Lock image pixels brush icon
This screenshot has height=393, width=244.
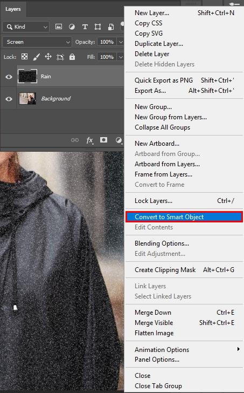36,57
